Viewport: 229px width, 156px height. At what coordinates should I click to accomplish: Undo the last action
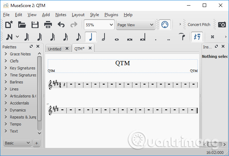coord(61,25)
